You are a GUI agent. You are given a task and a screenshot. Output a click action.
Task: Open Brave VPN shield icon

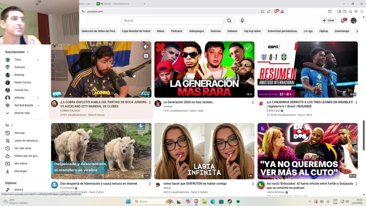356,11
